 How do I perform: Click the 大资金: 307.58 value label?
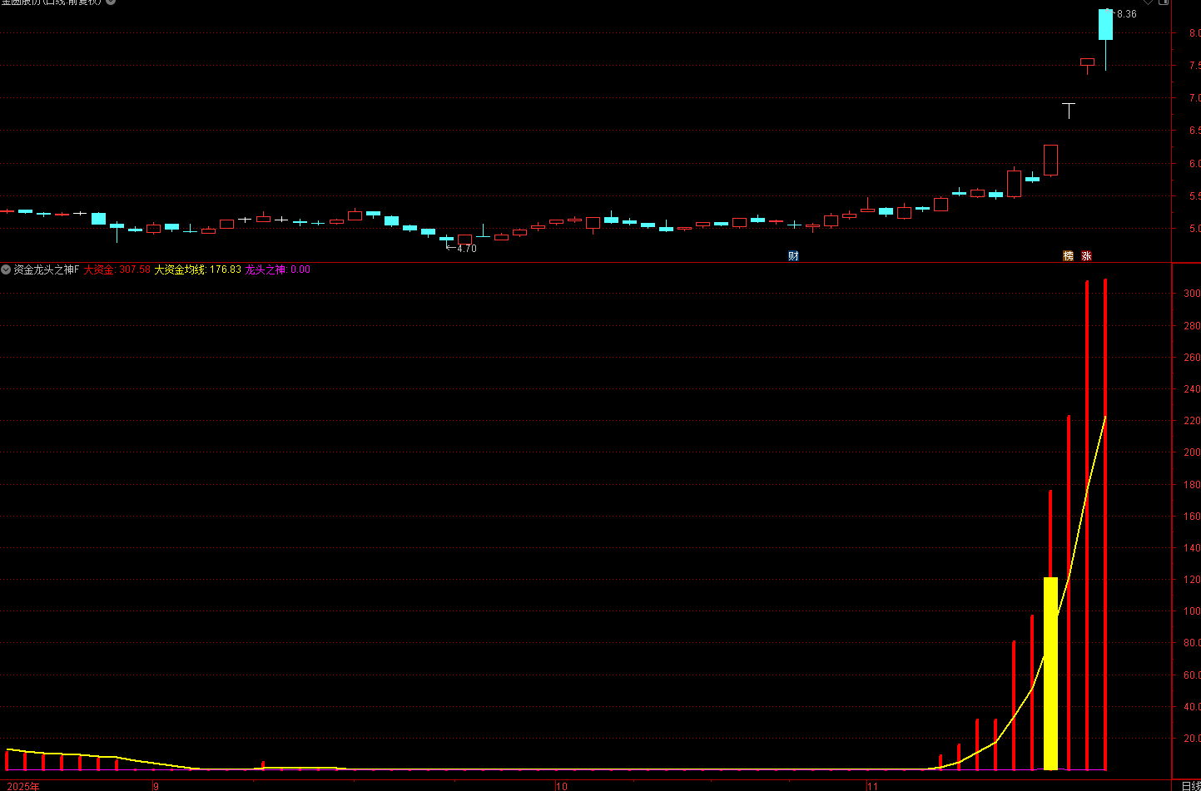117,269
